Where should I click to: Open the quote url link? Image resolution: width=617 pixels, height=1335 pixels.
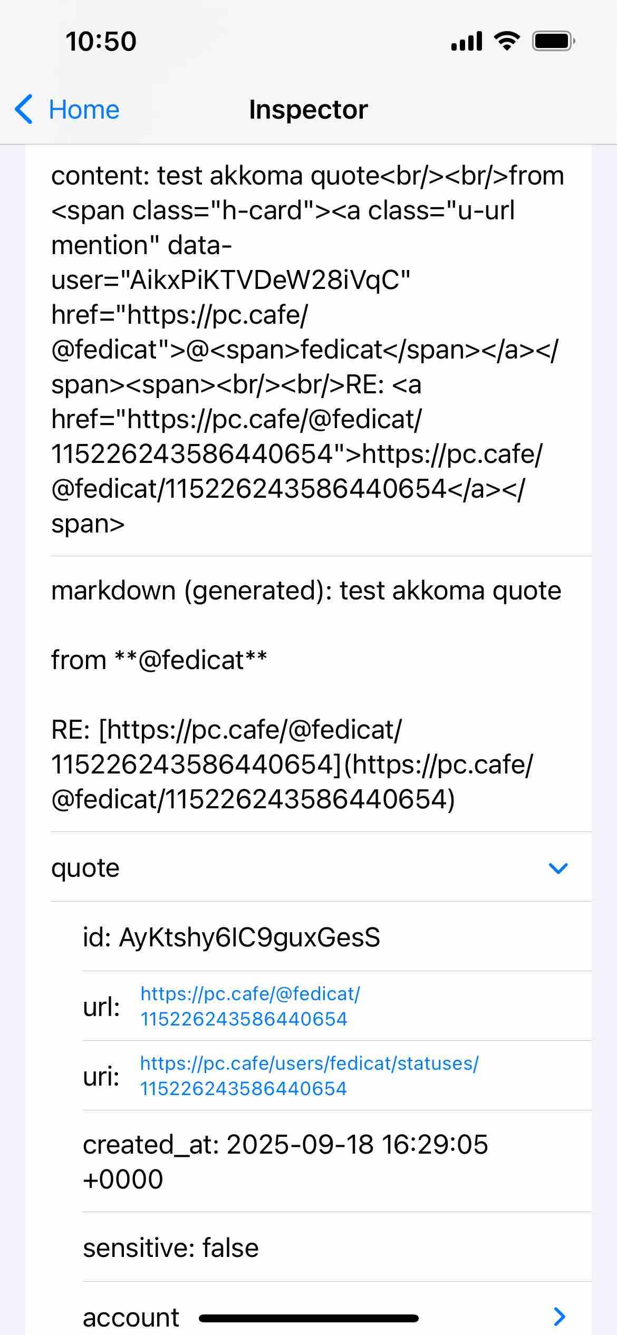point(250,1006)
